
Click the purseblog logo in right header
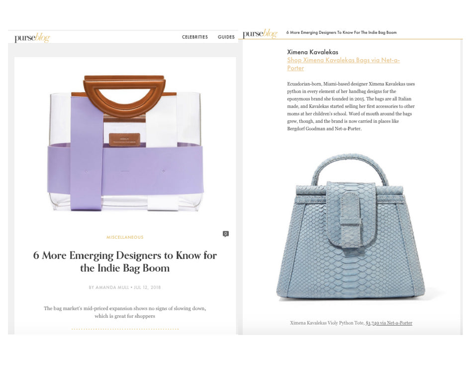point(260,33)
